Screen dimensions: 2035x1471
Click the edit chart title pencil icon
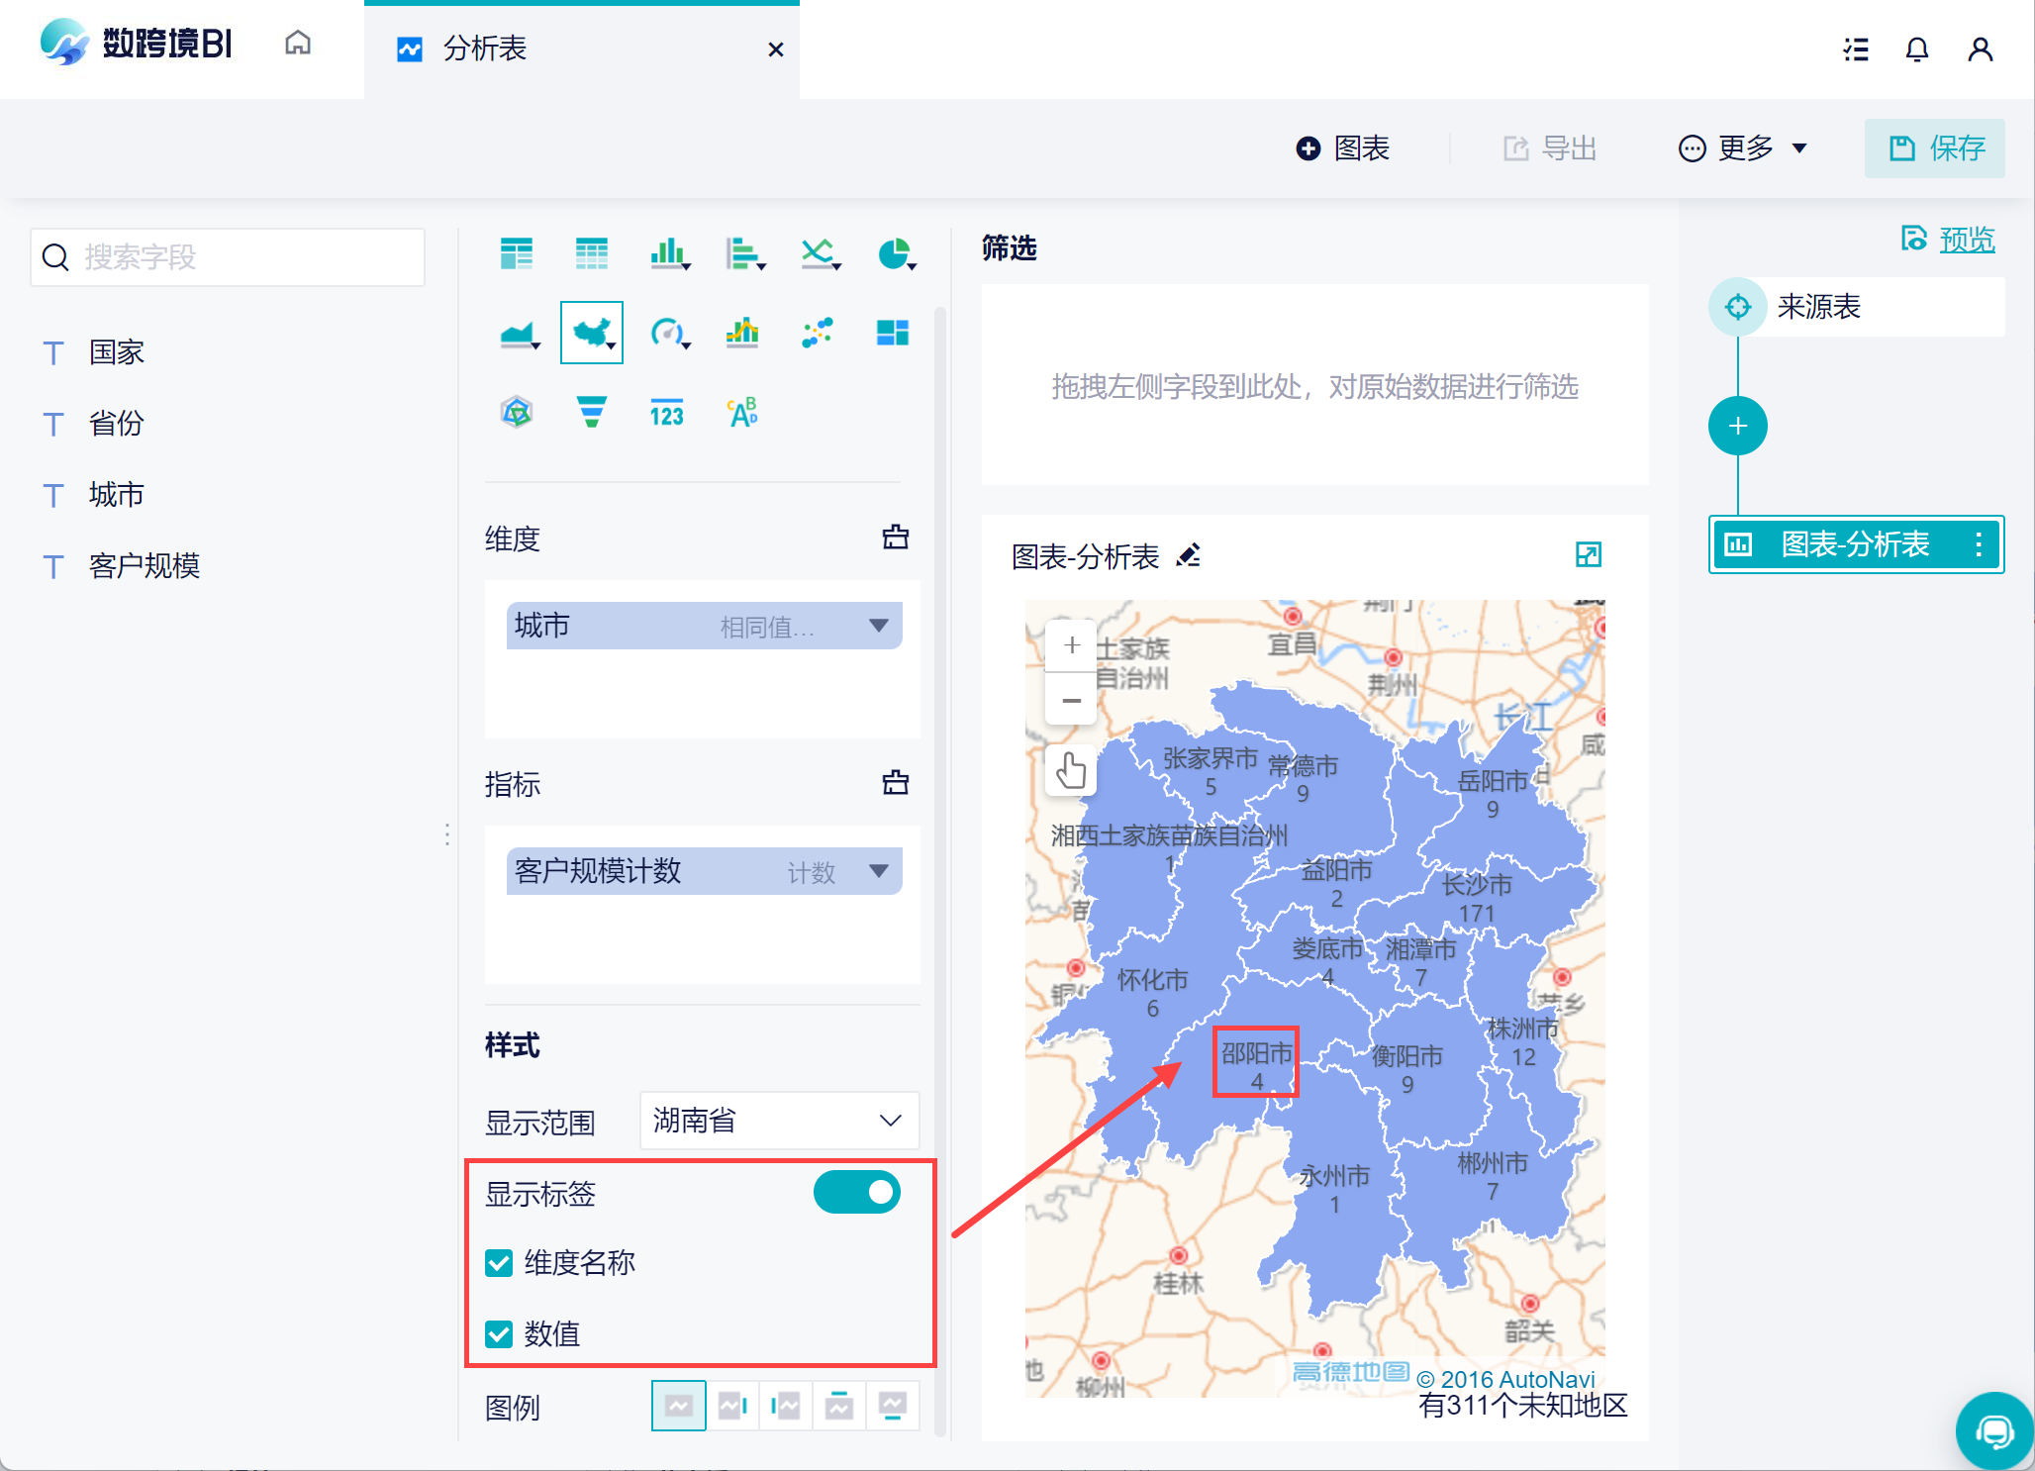[x=1189, y=555]
